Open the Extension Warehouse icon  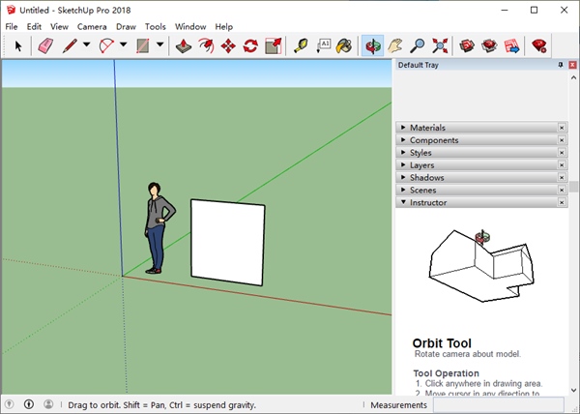pos(489,46)
